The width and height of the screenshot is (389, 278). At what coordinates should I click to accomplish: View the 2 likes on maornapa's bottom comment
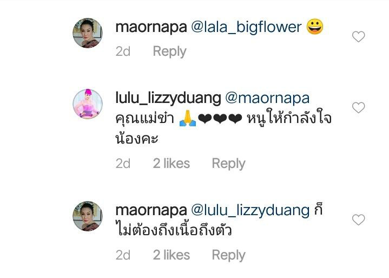(172, 255)
